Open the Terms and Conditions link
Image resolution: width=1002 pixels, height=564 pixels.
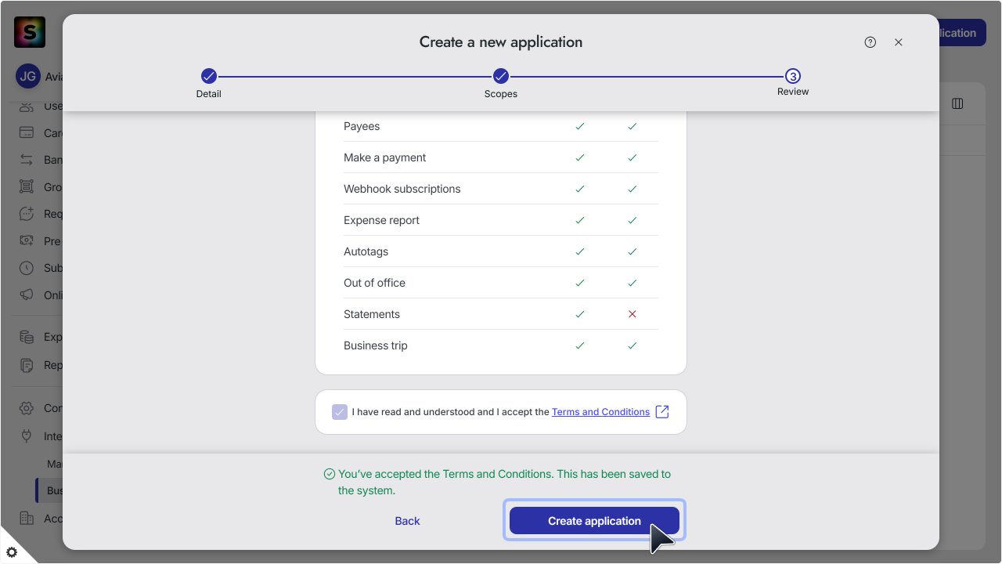pos(600,412)
